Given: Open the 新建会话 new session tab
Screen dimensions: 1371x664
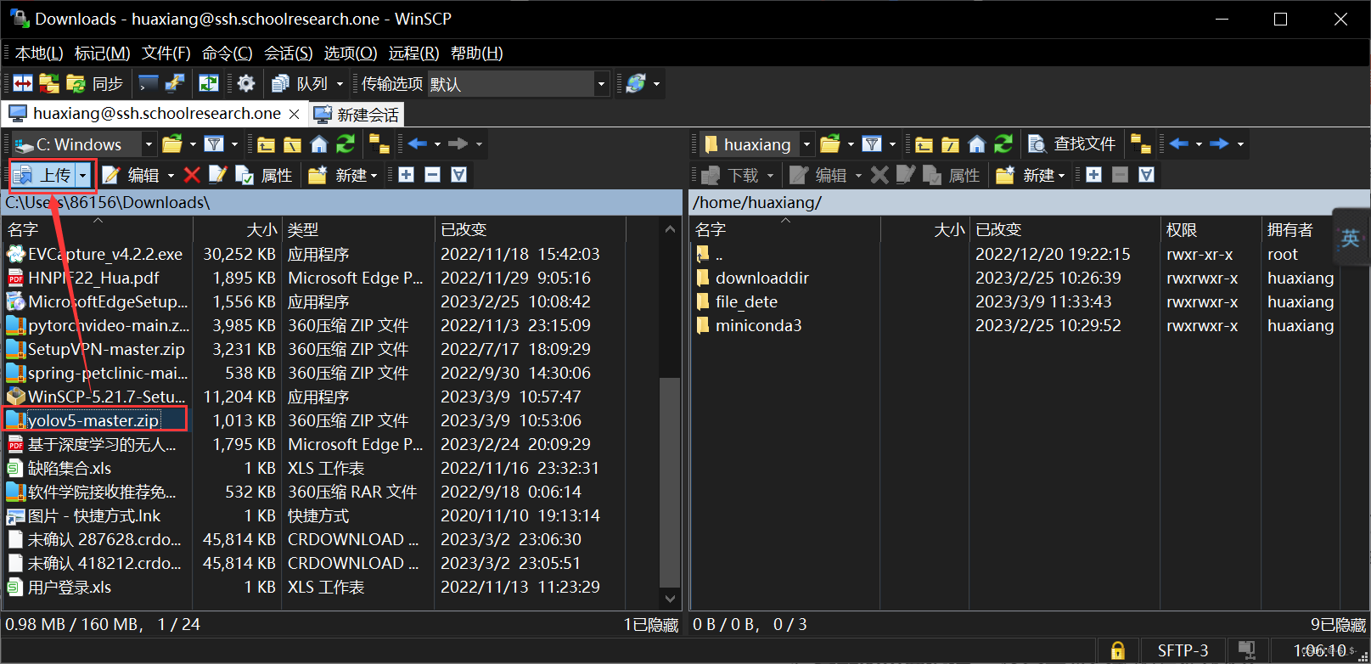Looking at the screenshot, I should pyautogui.click(x=356, y=114).
